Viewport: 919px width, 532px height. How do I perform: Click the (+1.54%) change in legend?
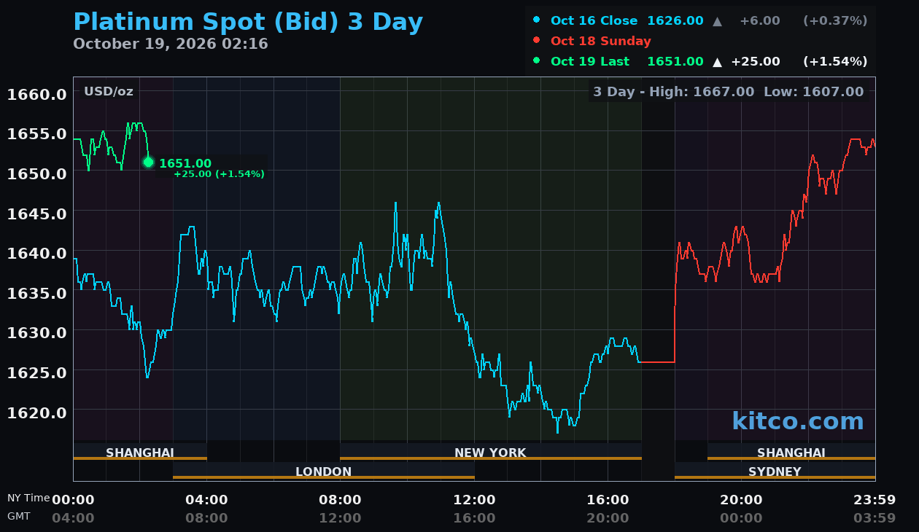pos(835,62)
